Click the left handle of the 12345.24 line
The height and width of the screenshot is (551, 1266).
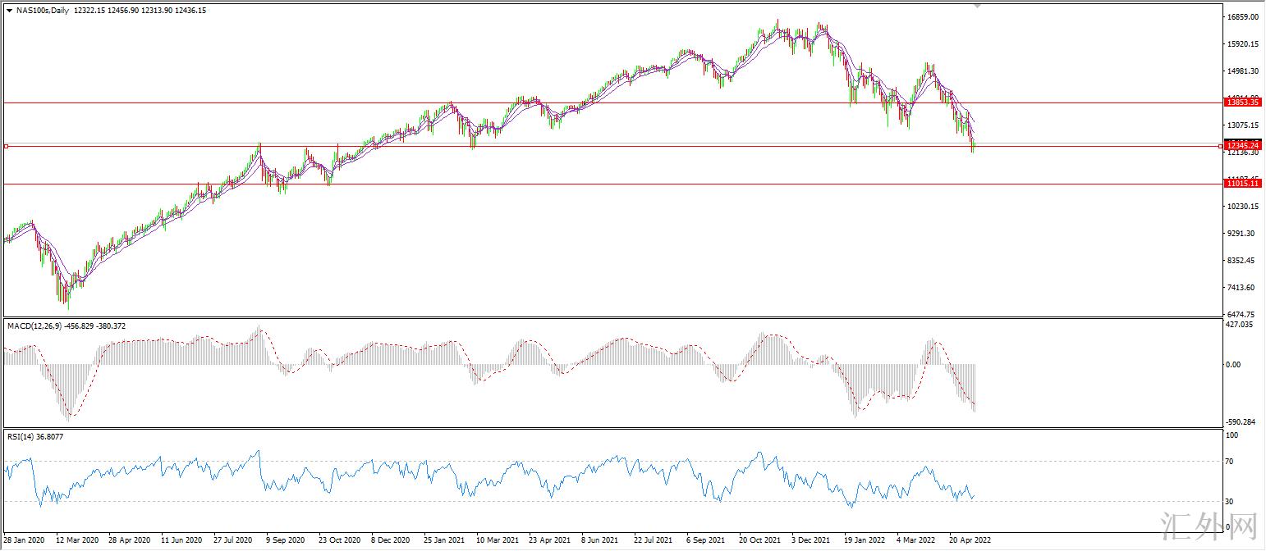click(6, 146)
